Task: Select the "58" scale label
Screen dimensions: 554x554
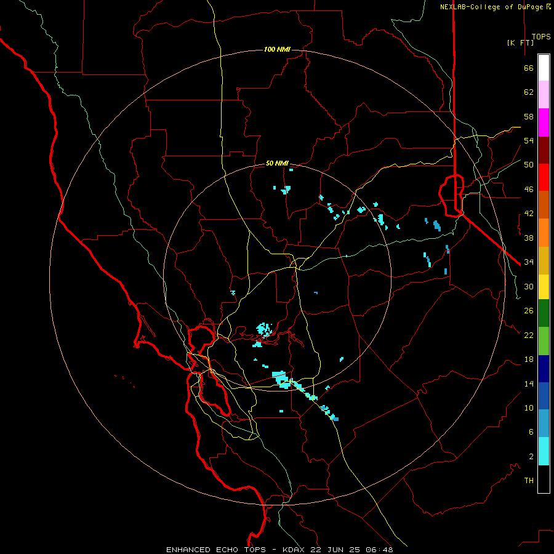Action: click(529, 116)
